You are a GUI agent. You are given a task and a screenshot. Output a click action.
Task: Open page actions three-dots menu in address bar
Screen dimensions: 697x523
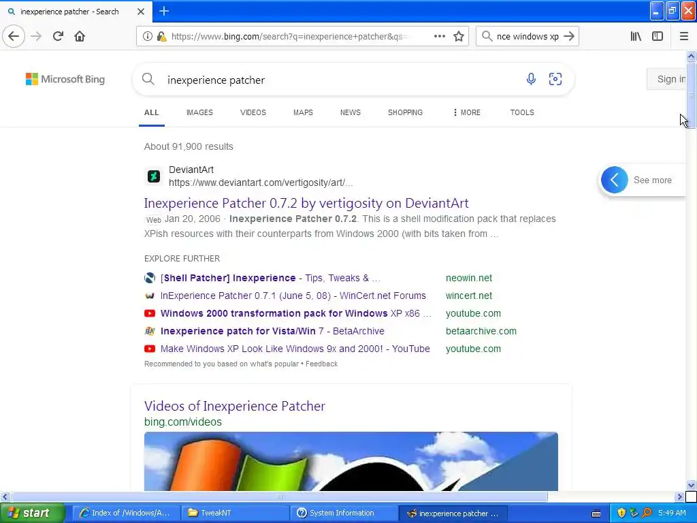(x=439, y=36)
